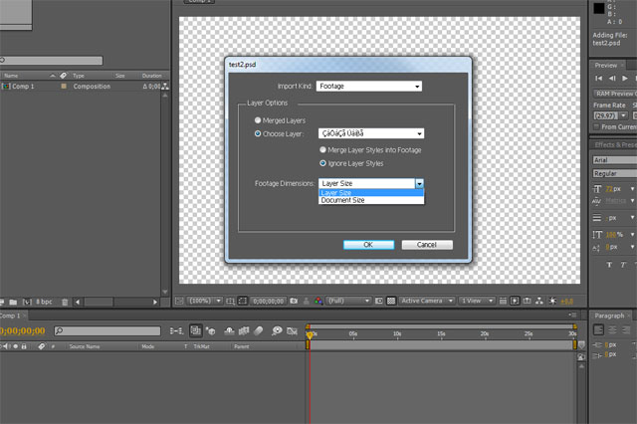
Task: Open 8 bpc color depth settings
Action: coord(44,302)
